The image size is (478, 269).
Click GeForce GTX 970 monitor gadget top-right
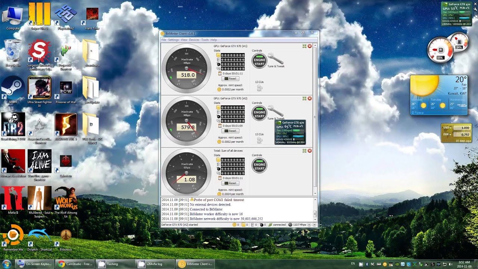[457, 13]
